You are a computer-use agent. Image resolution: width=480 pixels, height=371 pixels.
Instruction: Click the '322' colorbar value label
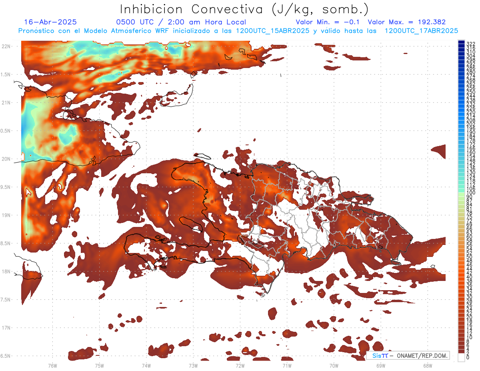pos(471,44)
